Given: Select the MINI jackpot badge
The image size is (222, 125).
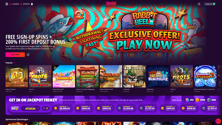Looking at the screenshot, I should pyautogui.click(x=211, y=100).
